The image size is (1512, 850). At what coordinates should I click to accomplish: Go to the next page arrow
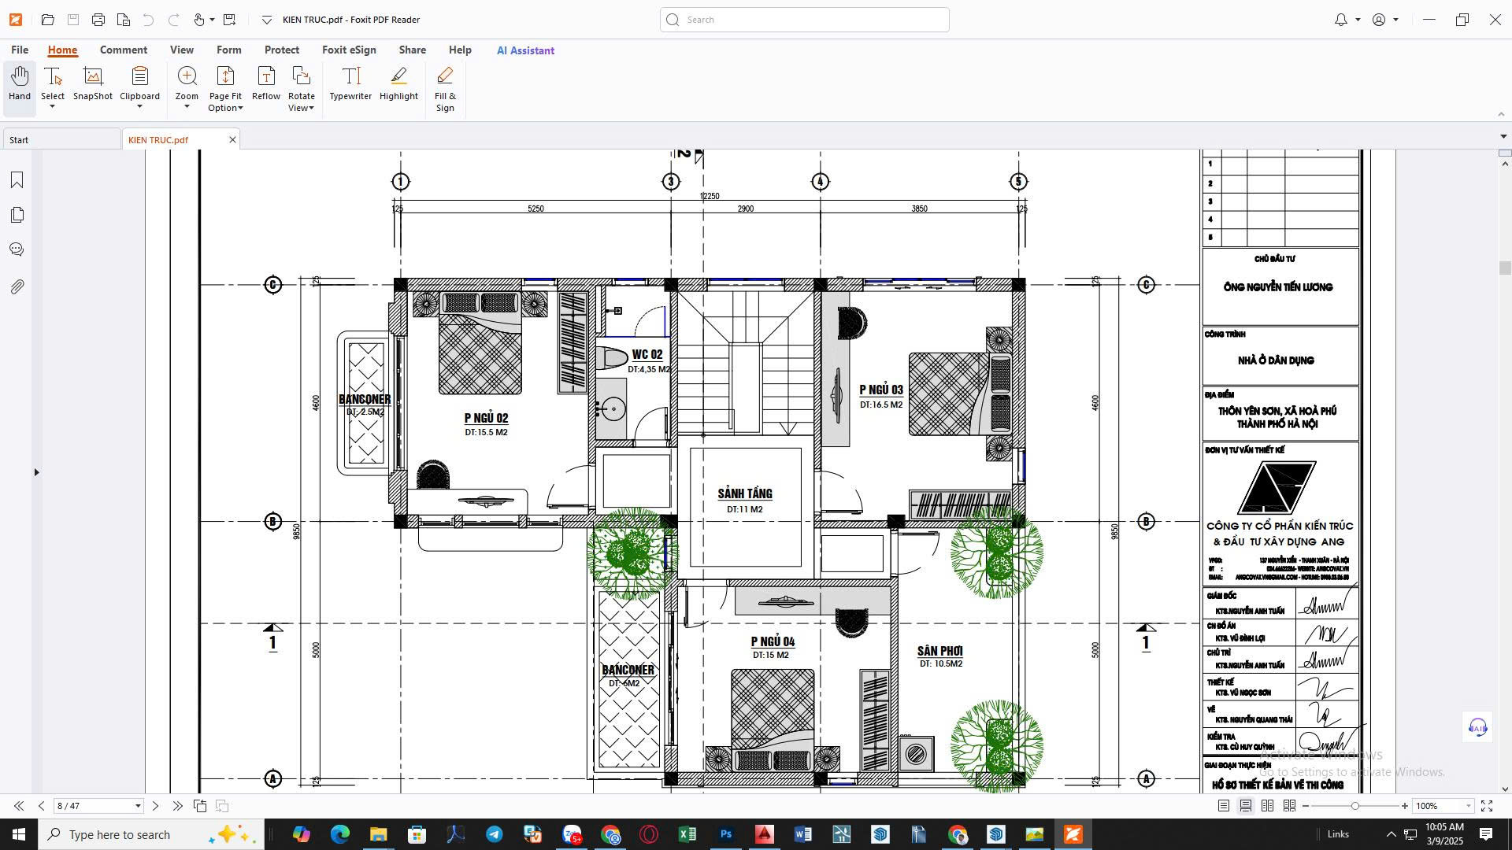(155, 806)
